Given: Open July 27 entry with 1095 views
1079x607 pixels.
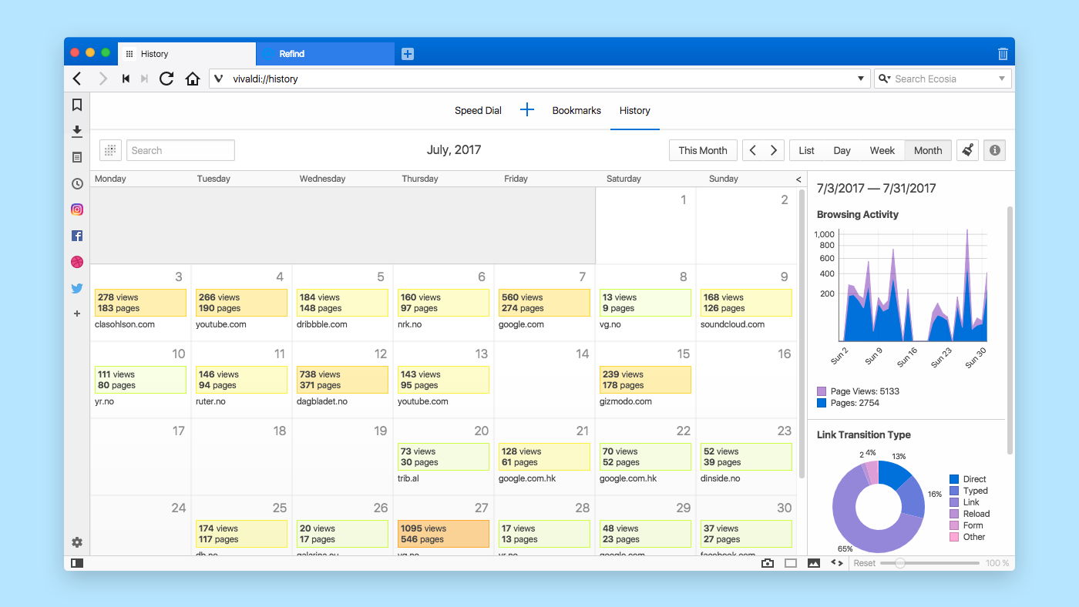Looking at the screenshot, I should click(x=443, y=534).
